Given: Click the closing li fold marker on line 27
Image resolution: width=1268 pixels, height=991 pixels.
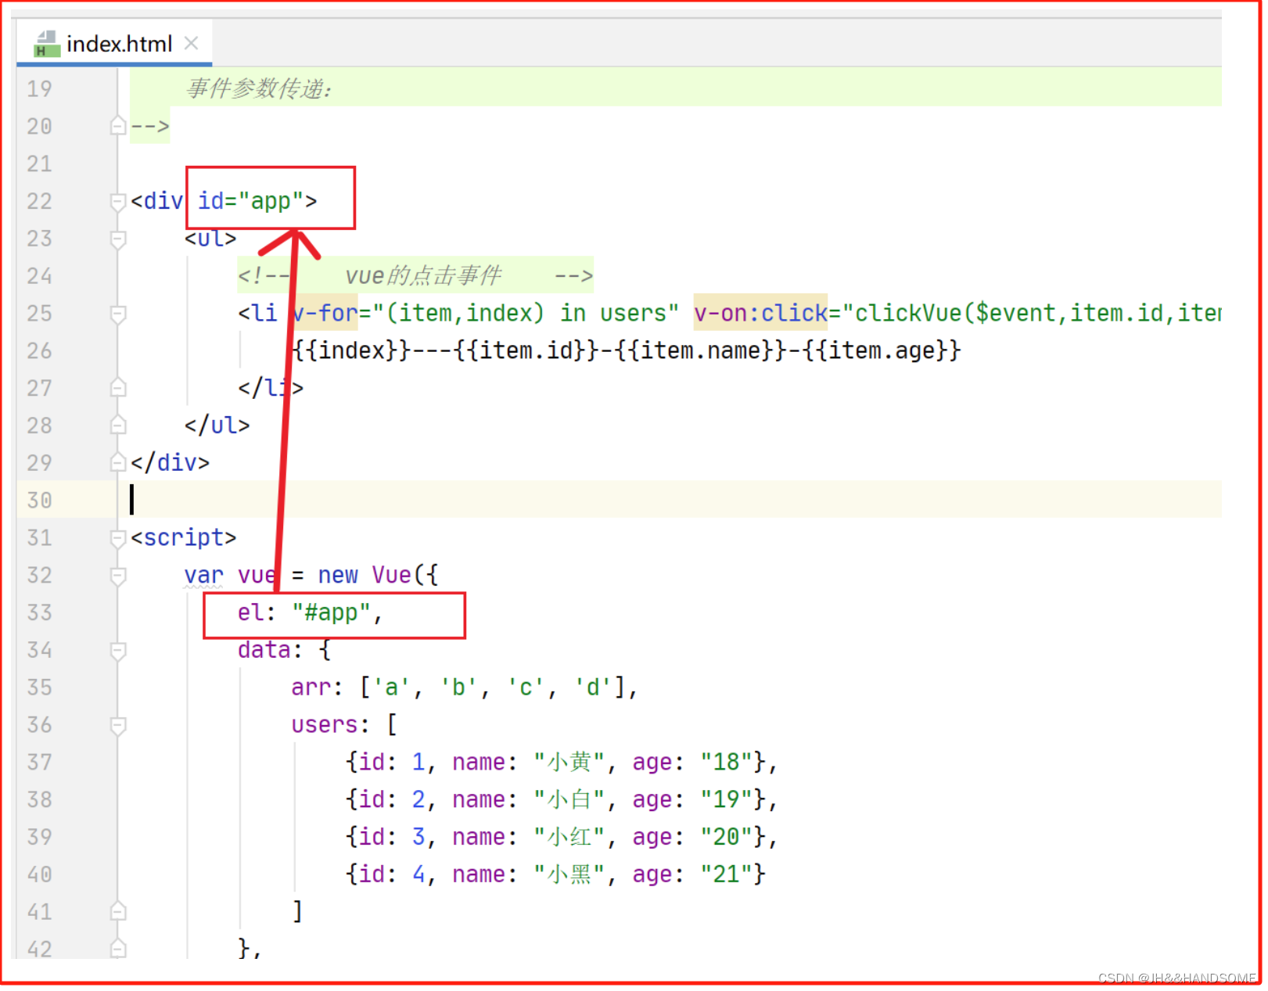Looking at the screenshot, I should [118, 388].
